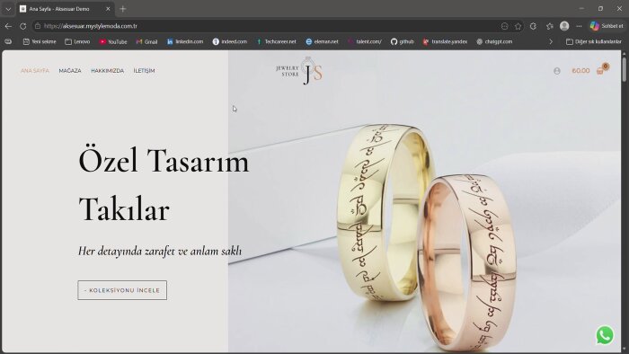629x354 pixels.
Task: Click the Özel Tasarım Takılar heading
Action: pos(164,184)
